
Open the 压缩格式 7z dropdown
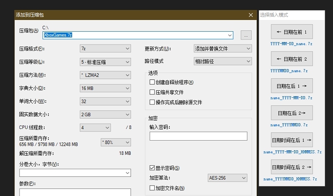coord(105,49)
